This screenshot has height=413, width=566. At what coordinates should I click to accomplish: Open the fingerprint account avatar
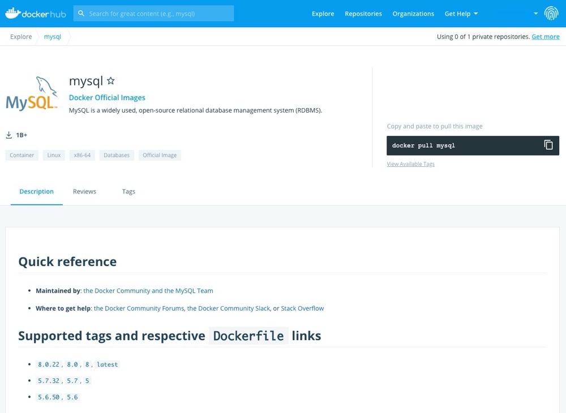tap(551, 14)
